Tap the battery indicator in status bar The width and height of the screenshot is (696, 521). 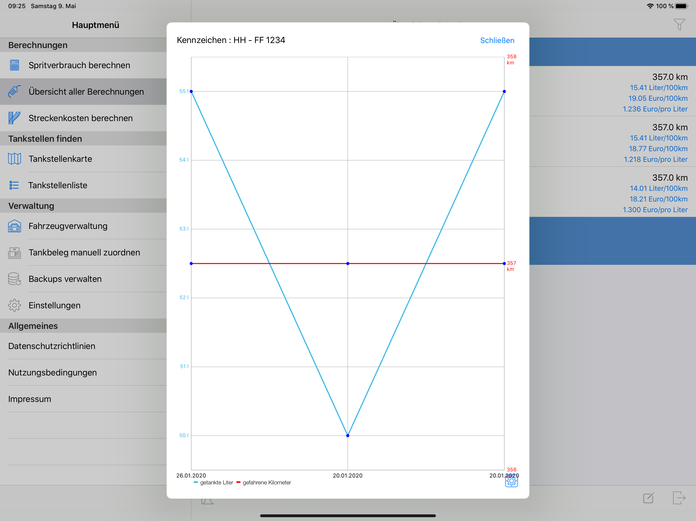(681, 6)
